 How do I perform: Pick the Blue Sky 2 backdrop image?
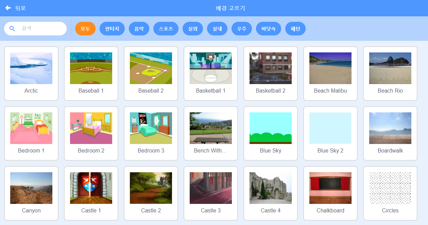pyautogui.click(x=330, y=128)
